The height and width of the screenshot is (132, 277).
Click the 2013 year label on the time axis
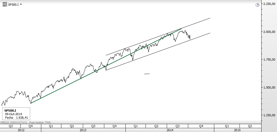tap(83, 130)
